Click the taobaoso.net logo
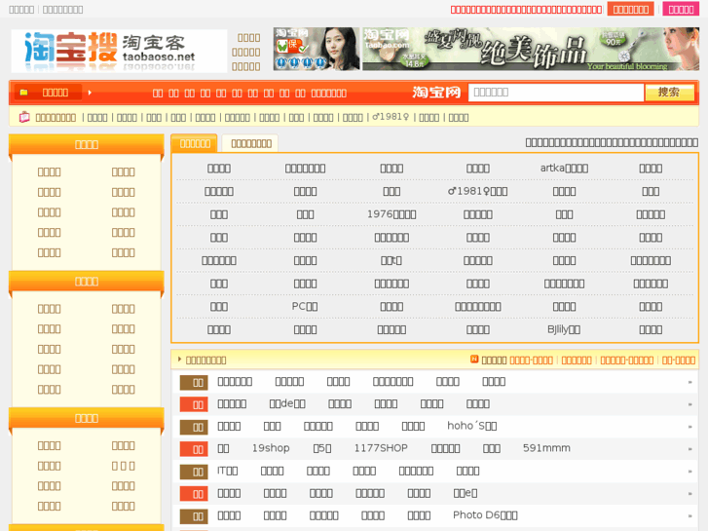708x531 pixels. tap(119, 51)
